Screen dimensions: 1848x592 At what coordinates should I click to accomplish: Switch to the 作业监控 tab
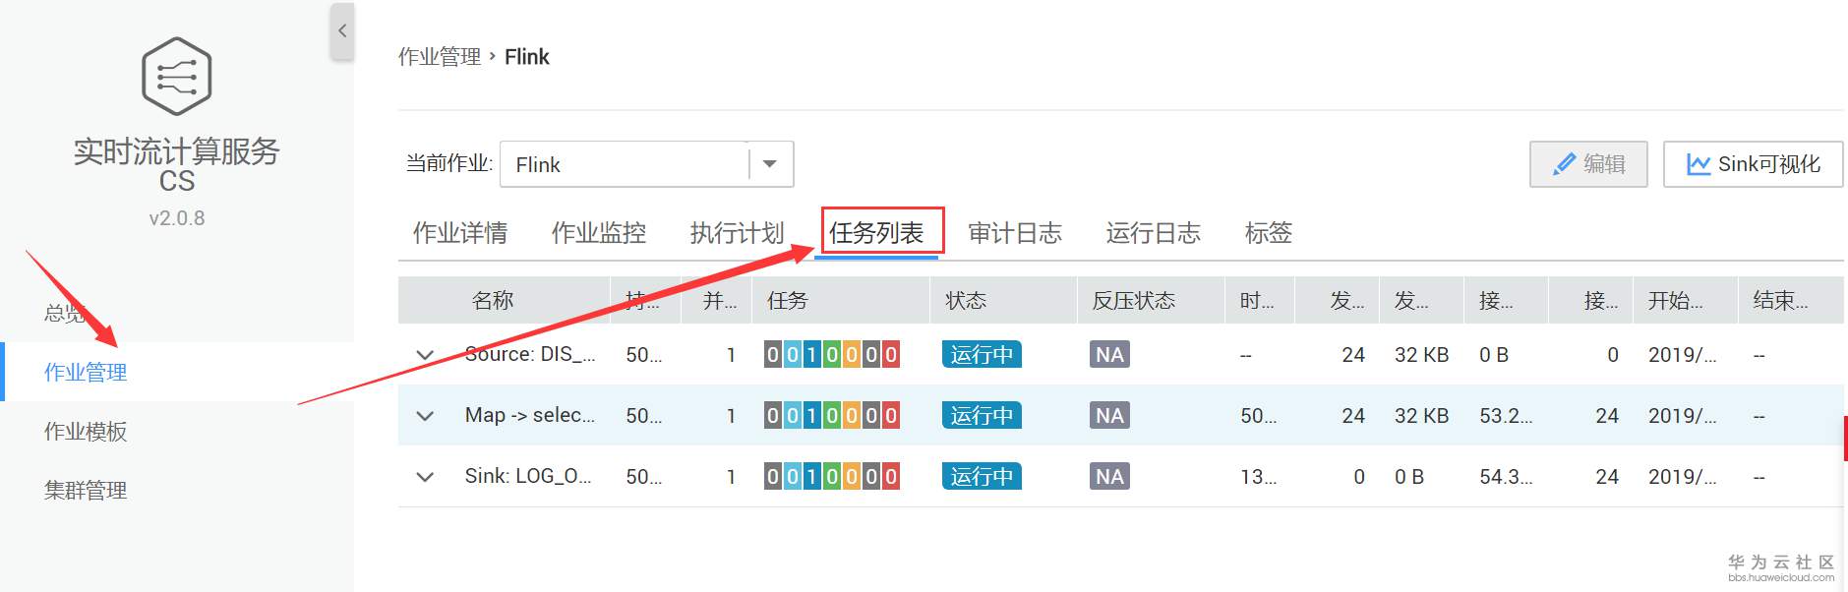tap(599, 233)
